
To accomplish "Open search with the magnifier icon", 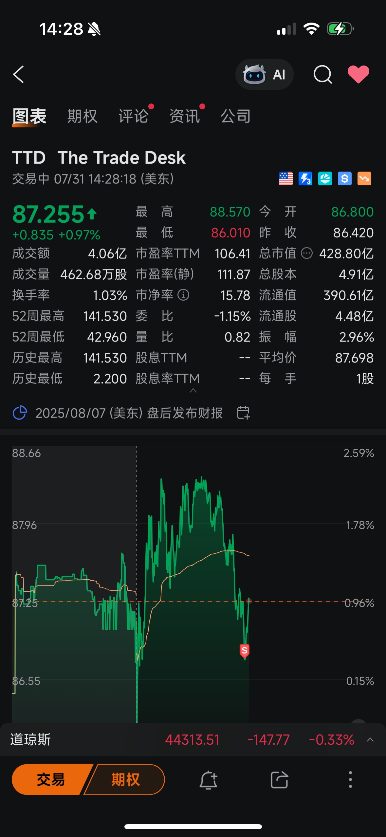I will (323, 74).
